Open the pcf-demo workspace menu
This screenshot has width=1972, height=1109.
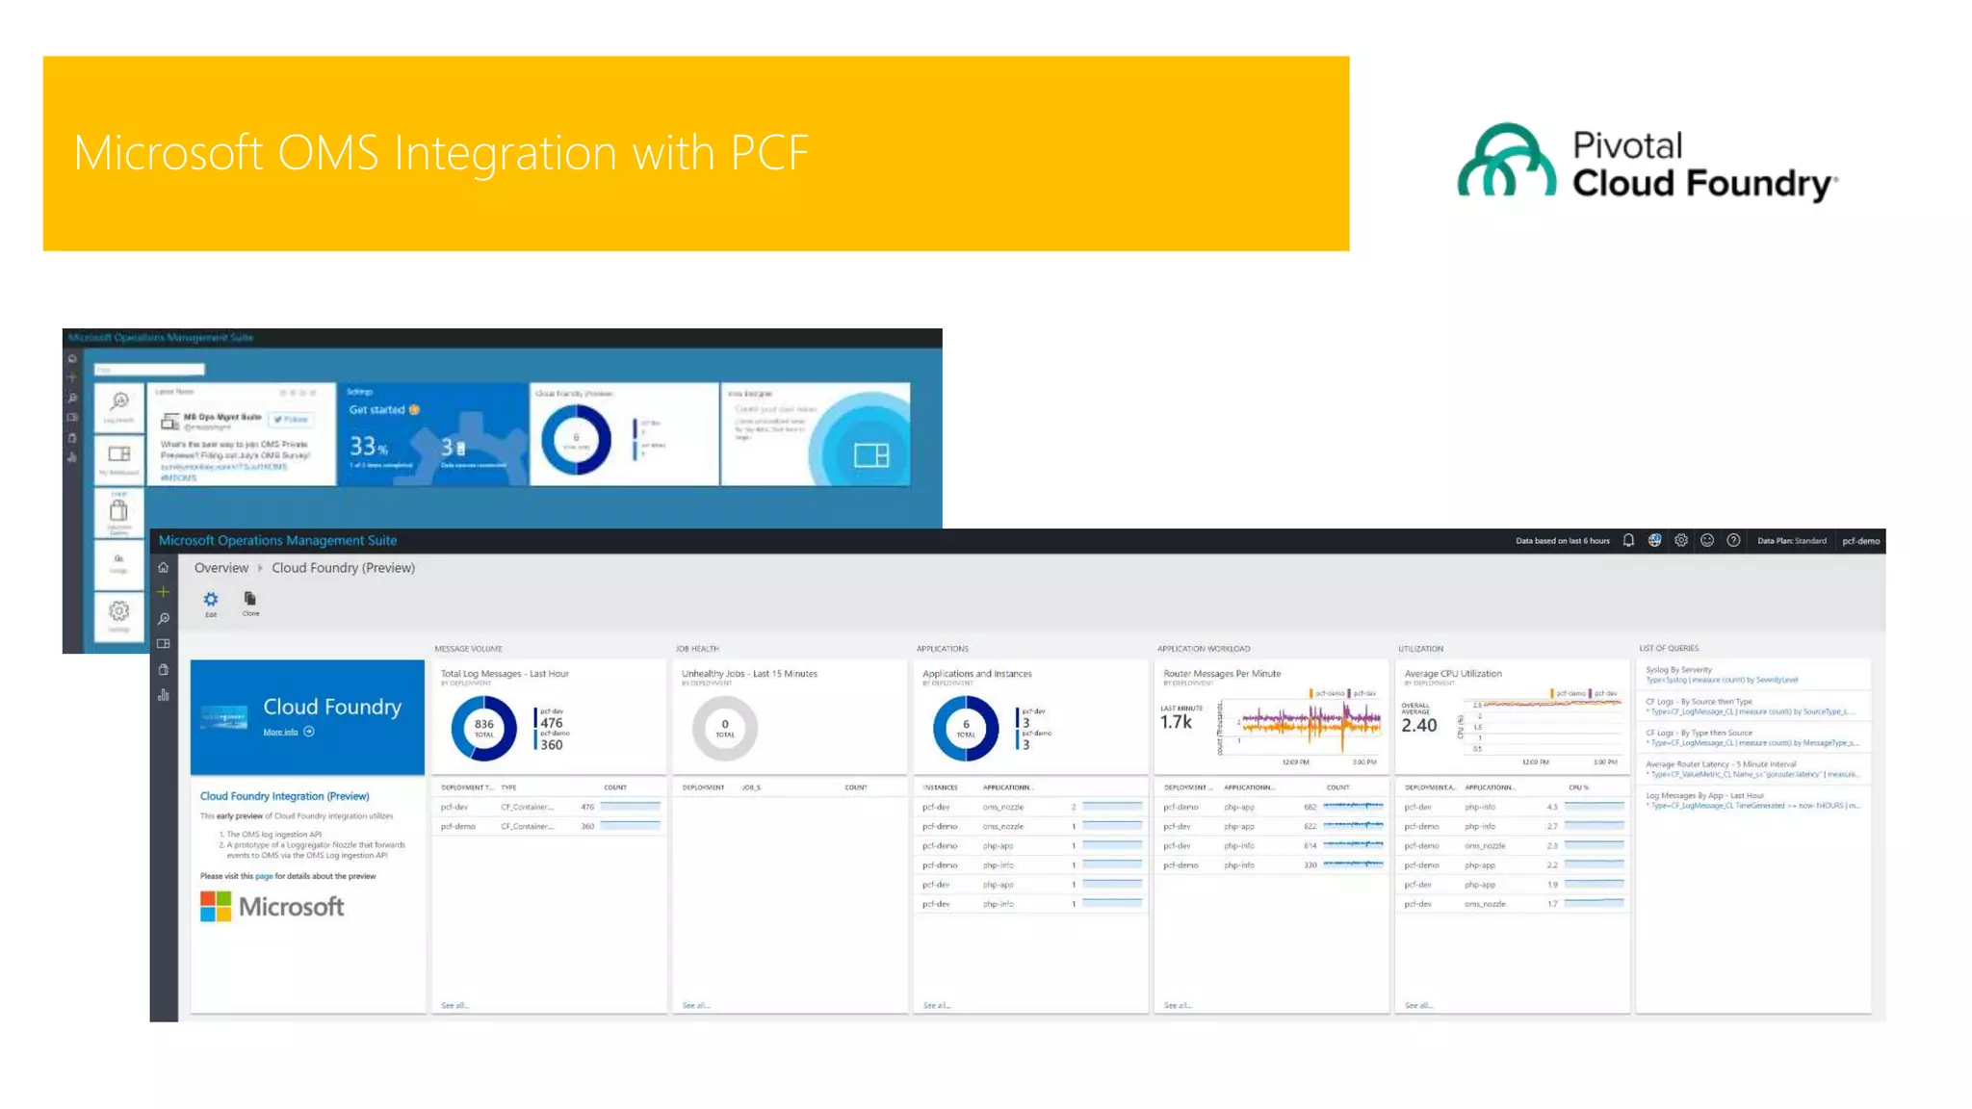point(1860,541)
